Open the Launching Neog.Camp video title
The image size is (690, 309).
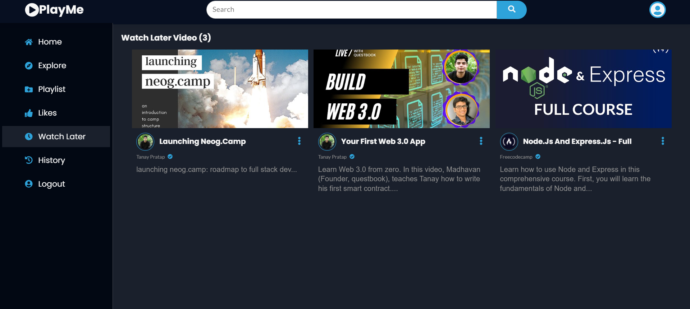pyautogui.click(x=202, y=141)
